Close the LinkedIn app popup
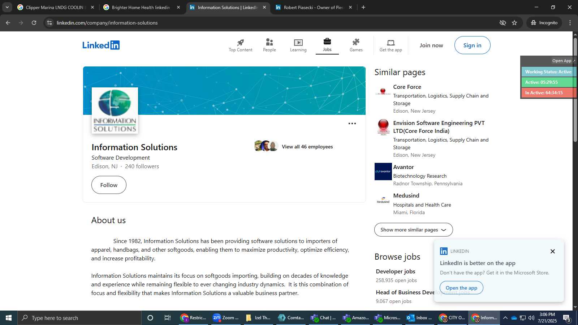The height and width of the screenshot is (325, 578). coord(552,251)
